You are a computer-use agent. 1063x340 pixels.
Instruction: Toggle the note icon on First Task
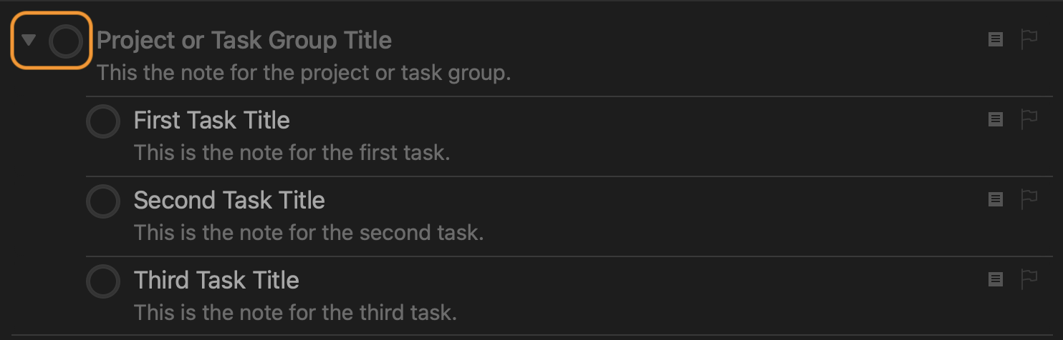995,120
